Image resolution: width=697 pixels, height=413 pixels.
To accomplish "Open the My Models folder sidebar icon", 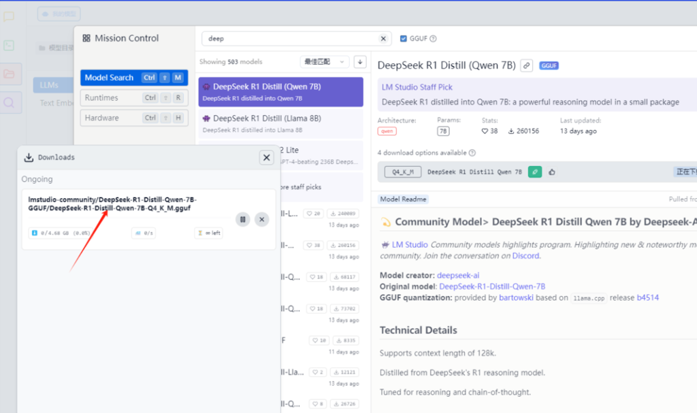I will point(10,73).
